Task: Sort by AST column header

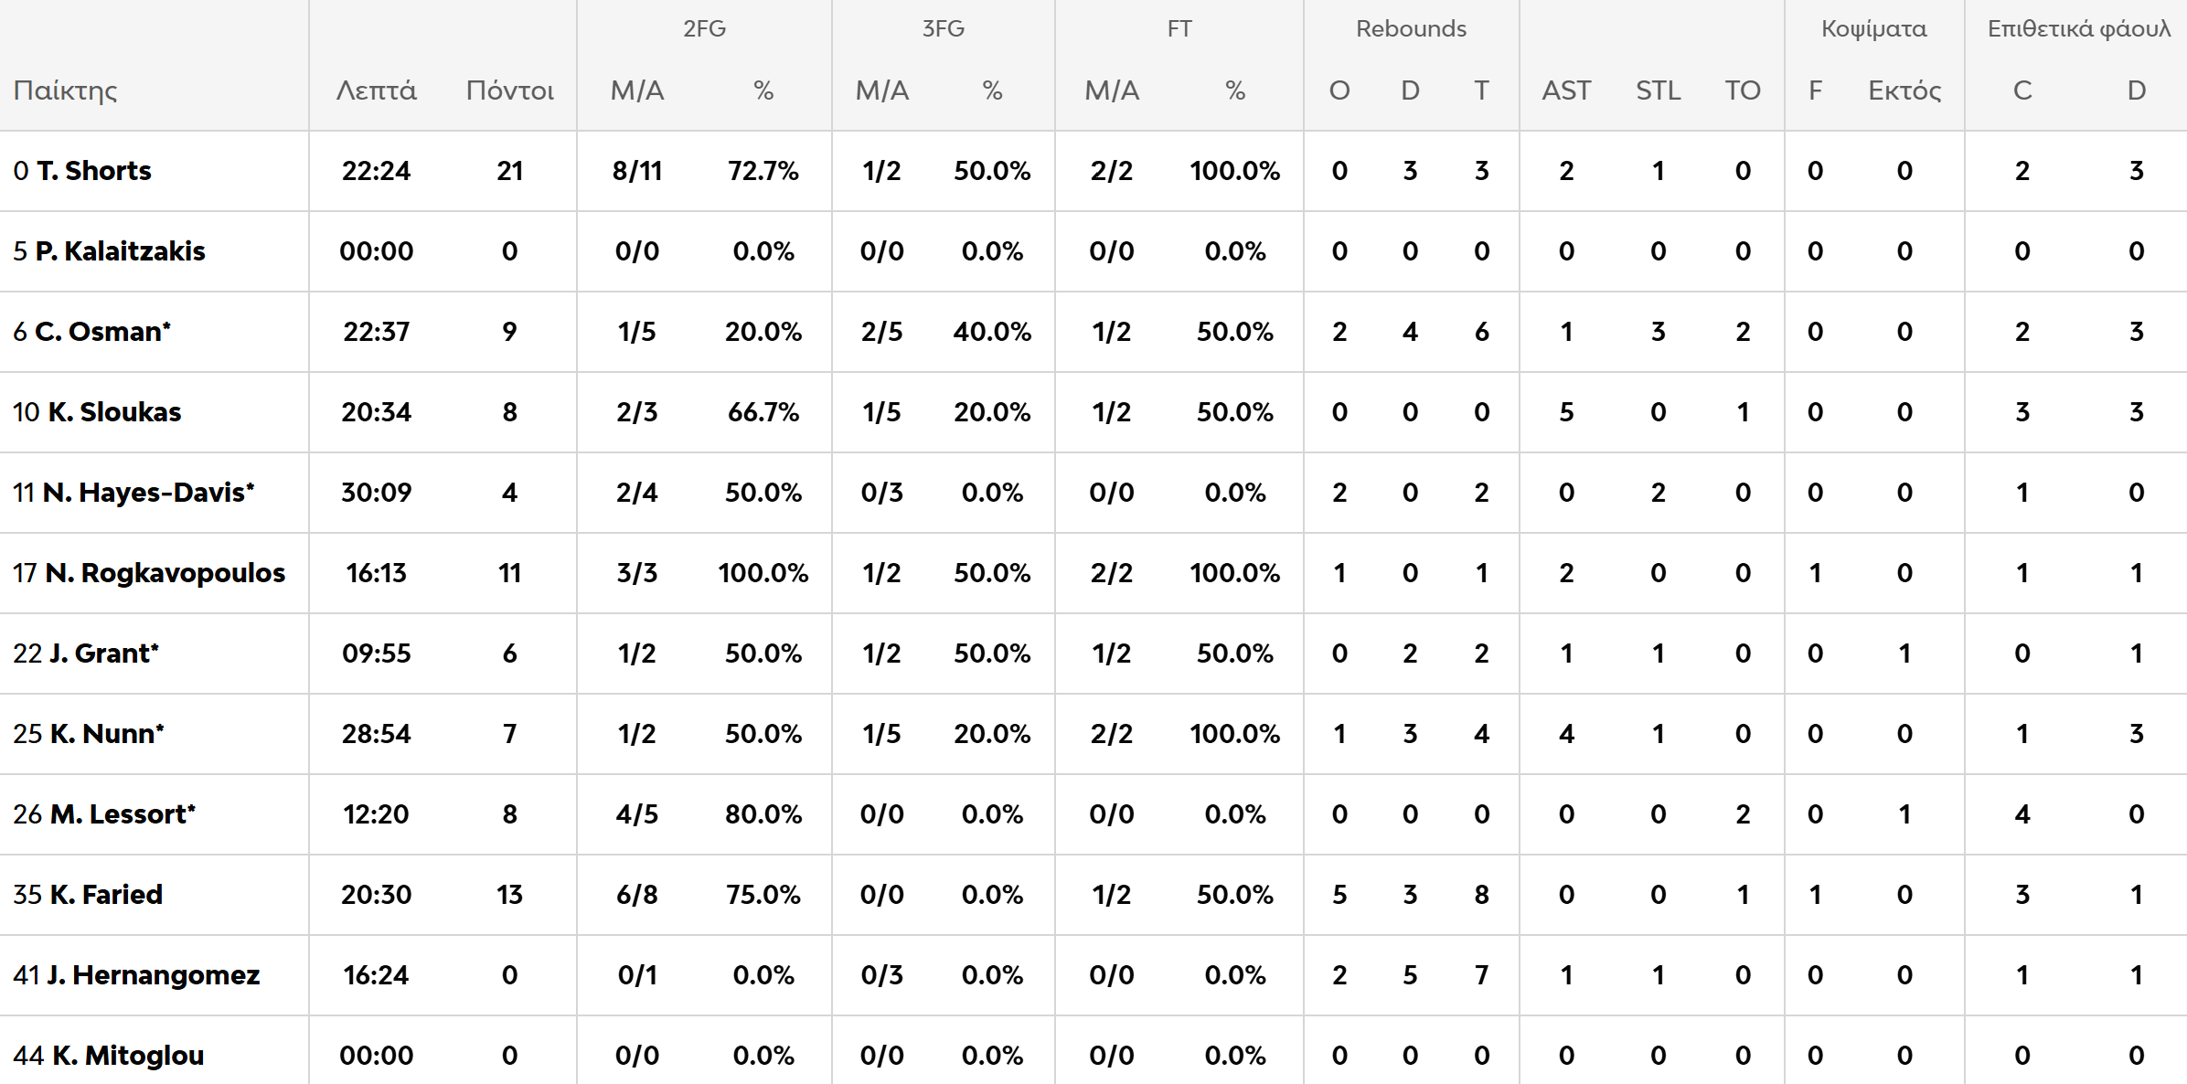Action: tap(1566, 90)
